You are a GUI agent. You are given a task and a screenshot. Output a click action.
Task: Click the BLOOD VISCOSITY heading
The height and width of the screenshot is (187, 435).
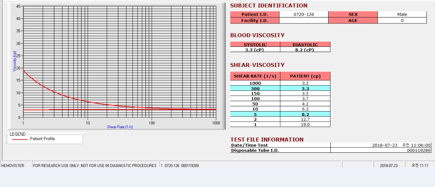point(257,35)
